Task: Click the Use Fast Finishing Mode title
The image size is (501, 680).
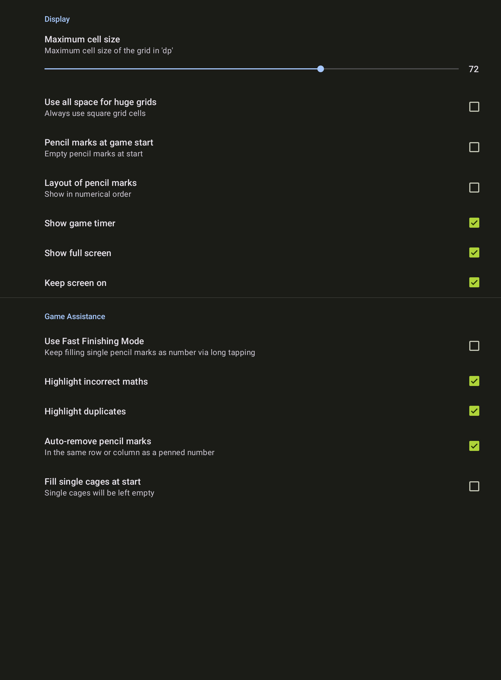Action: point(94,341)
